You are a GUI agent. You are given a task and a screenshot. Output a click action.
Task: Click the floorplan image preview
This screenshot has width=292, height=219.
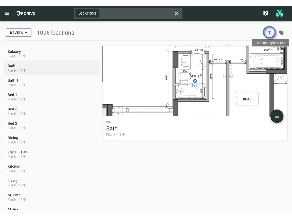pos(195,81)
